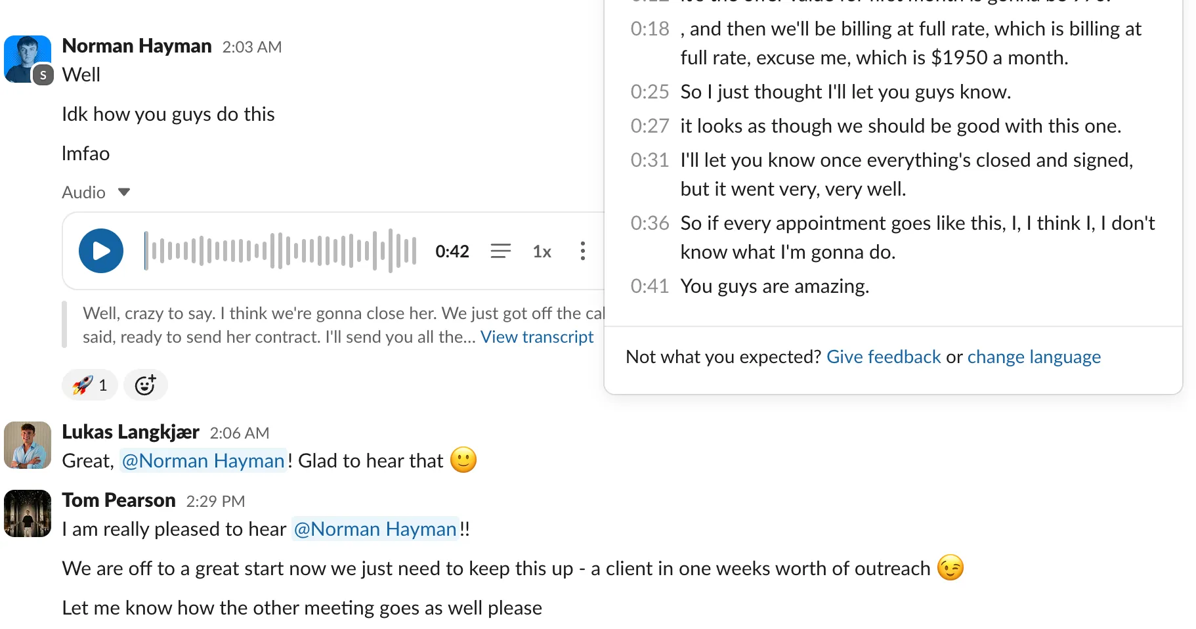Open the audio clip more options menu
This screenshot has height=629, width=1196.
pyautogui.click(x=582, y=251)
